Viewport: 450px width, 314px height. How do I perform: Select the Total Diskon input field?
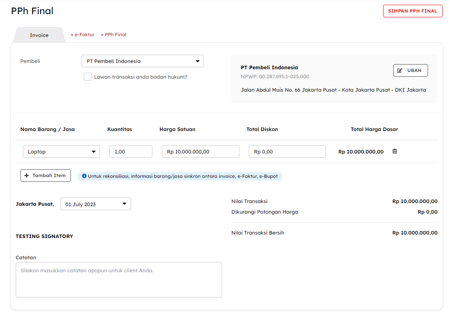click(x=287, y=151)
